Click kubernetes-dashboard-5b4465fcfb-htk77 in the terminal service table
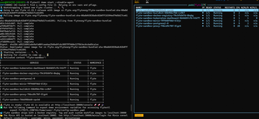The height and width of the screenshot is (119, 259). point(34,68)
